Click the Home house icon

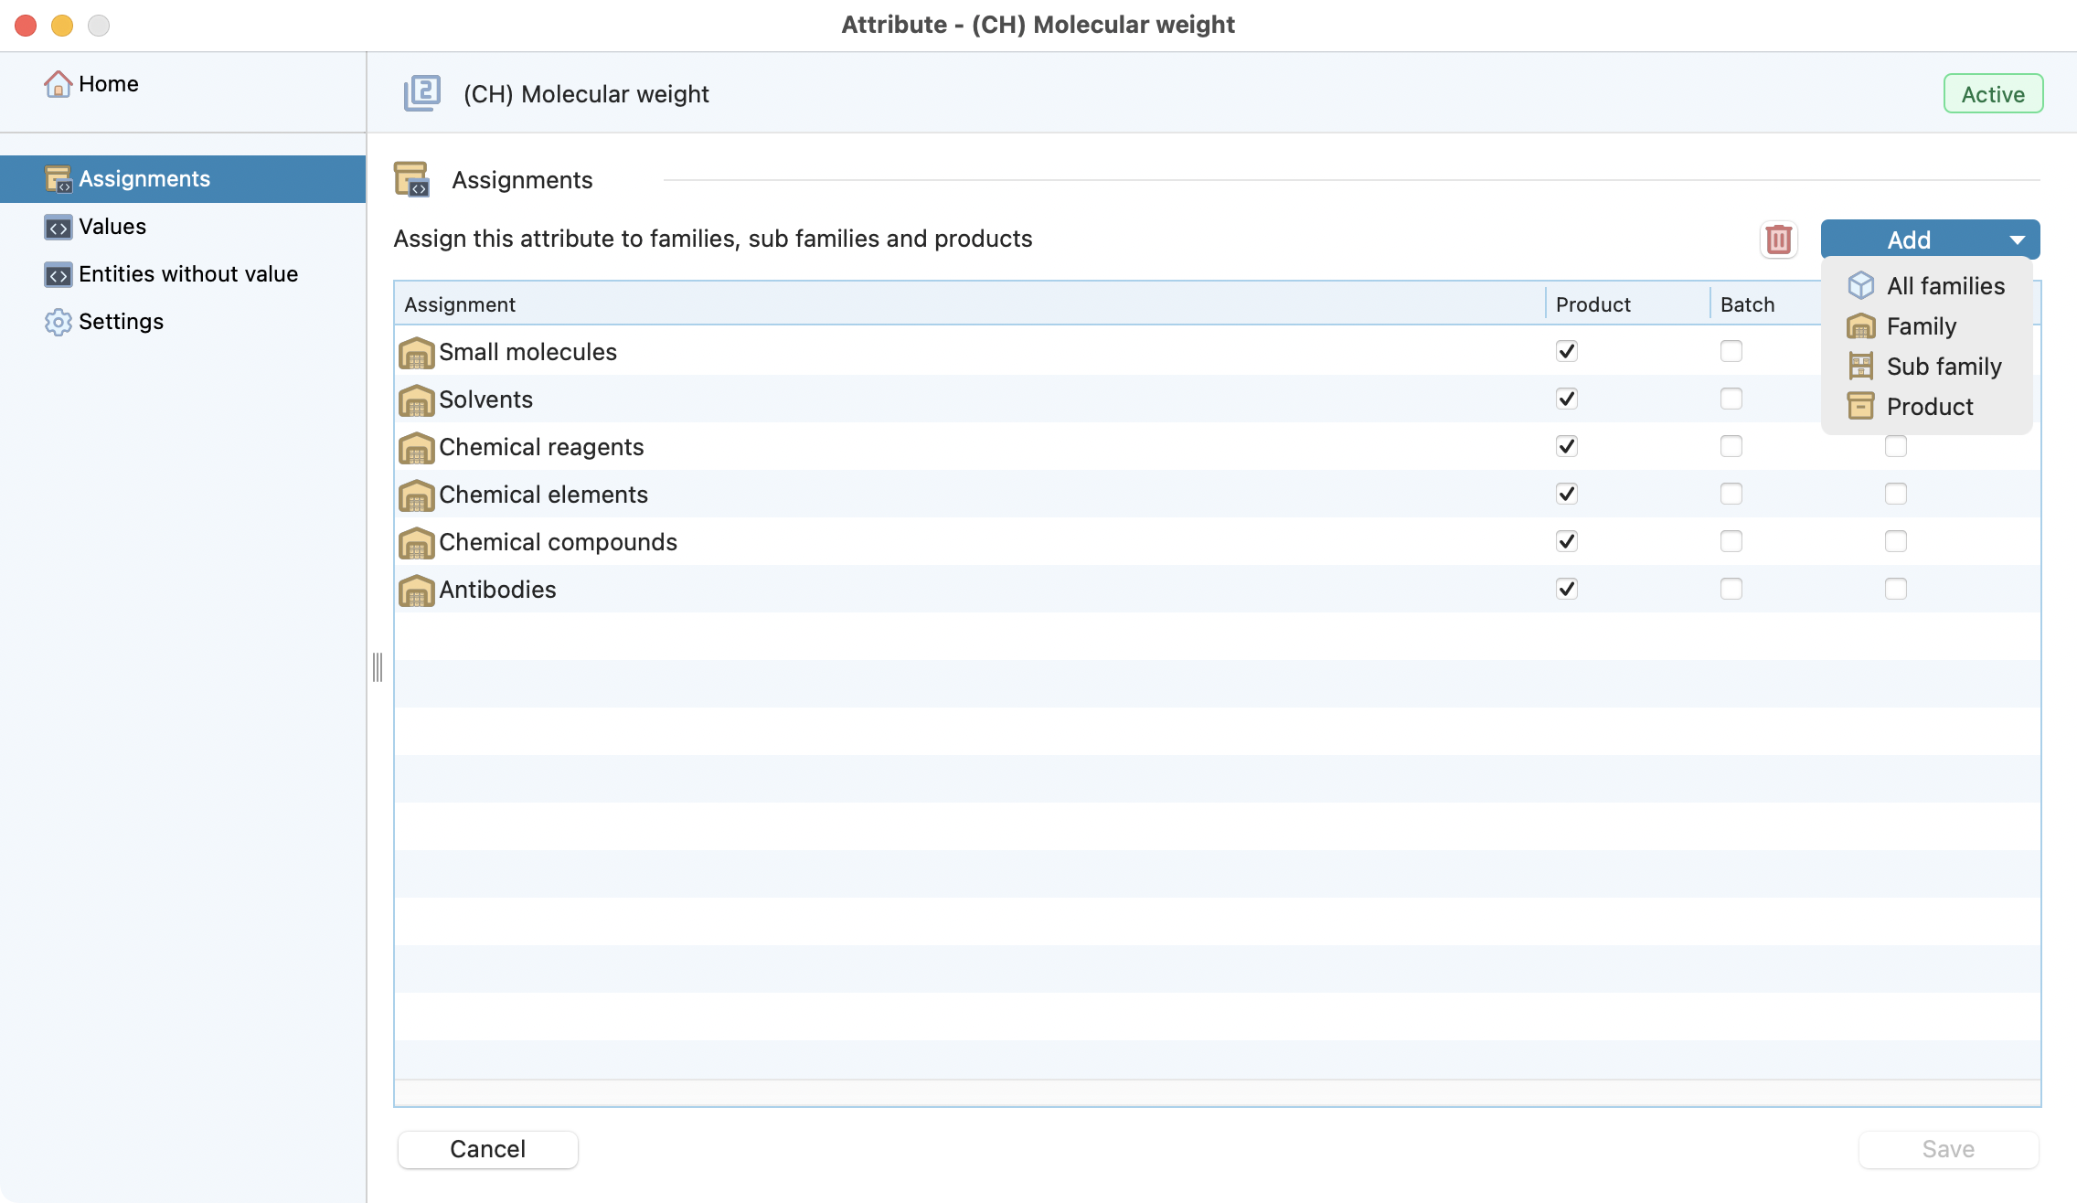[58, 84]
